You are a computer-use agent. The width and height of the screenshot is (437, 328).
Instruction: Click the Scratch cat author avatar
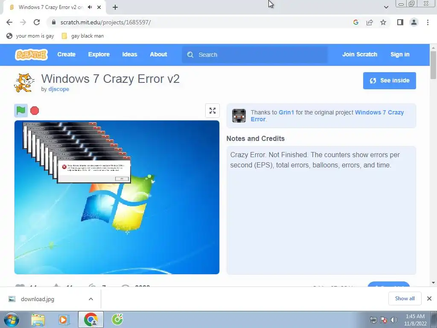pos(24,82)
